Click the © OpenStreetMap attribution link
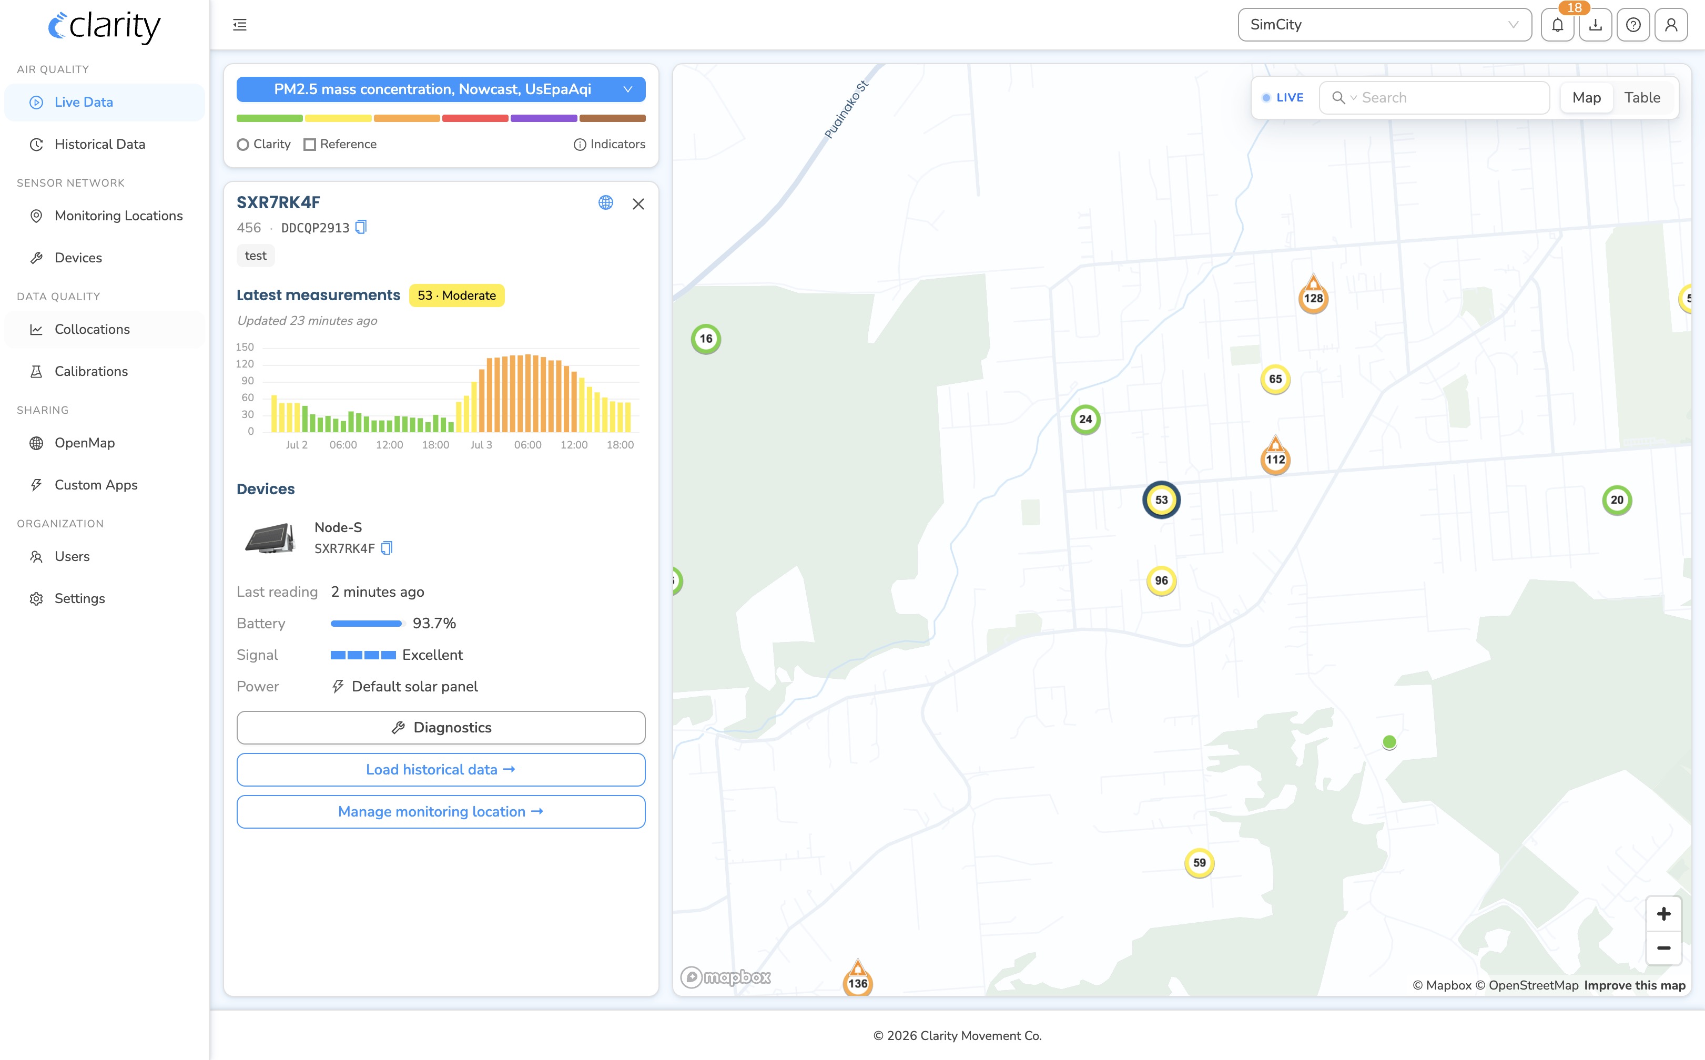The width and height of the screenshot is (1705, 1060). [x=1526, y=986]
